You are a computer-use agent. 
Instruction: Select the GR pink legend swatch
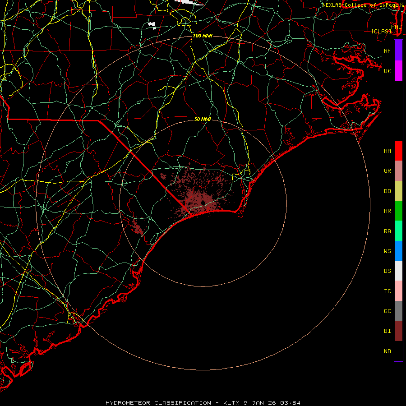[398, 171]
